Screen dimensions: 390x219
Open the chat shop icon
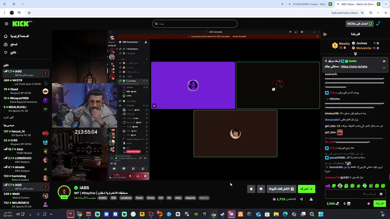point(349,203)
